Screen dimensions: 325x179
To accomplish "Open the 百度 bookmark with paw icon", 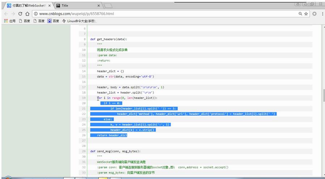I will (x=53, y=21).
